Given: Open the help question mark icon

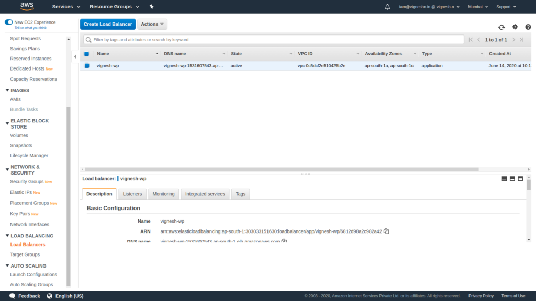Looking at the screenshot, I should click(528, 27).
